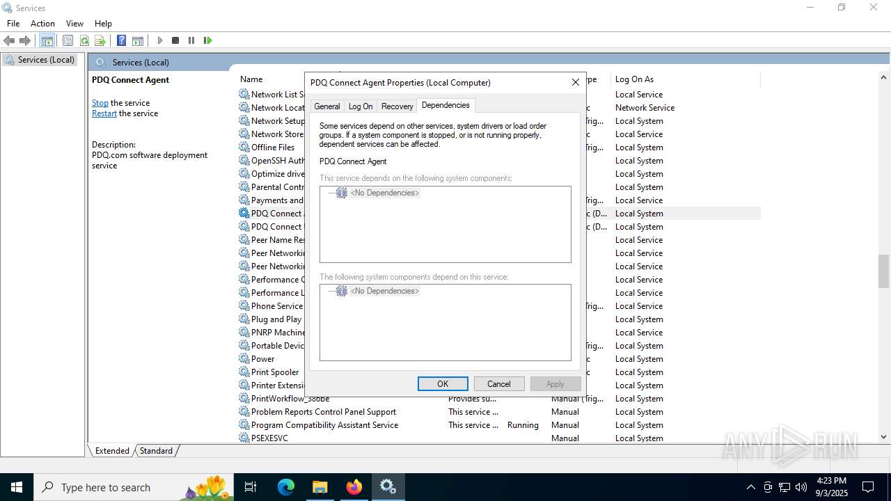Open the Windows Start menu
The width and height of the screenshot is (891, 501).
point(17,487)
